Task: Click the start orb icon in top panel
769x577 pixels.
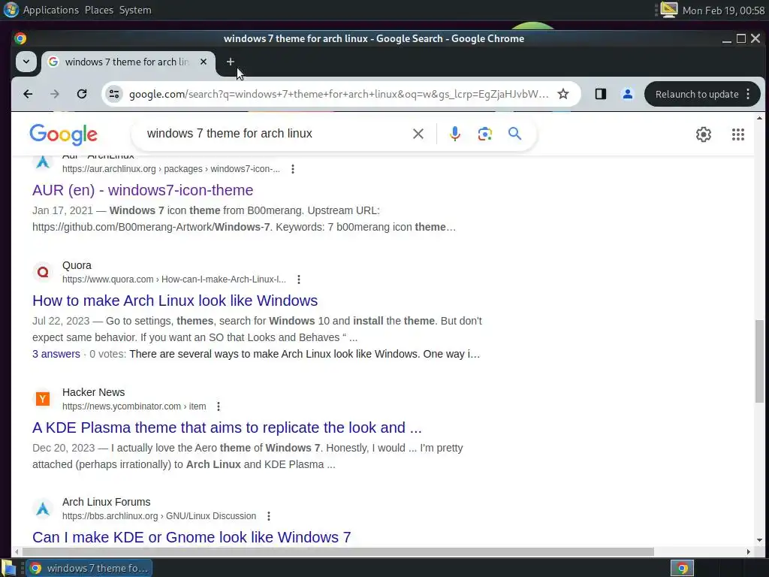Action: pyautogui.click(x=11, y=10)
